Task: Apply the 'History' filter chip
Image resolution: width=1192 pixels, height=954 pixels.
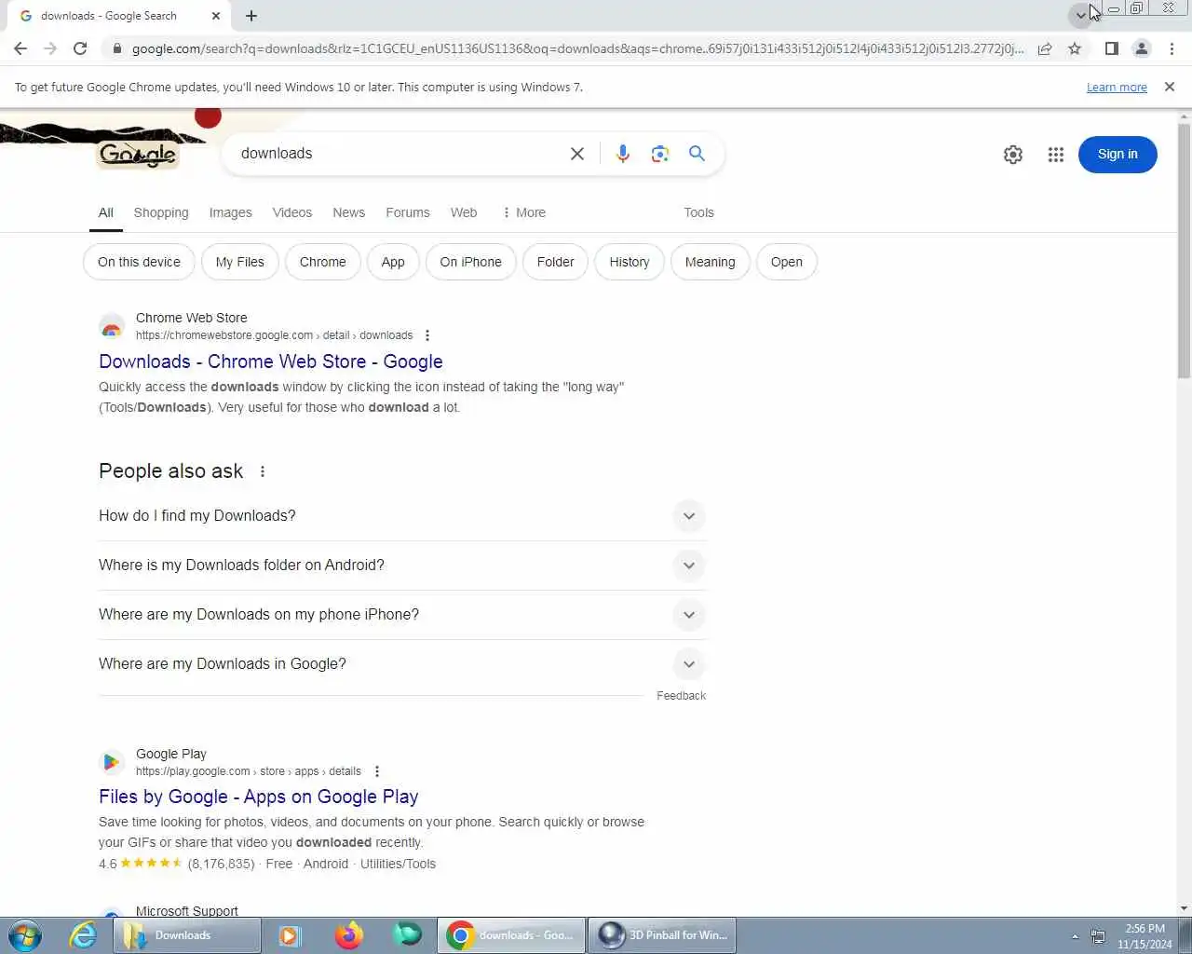Action: click(630, 262)
